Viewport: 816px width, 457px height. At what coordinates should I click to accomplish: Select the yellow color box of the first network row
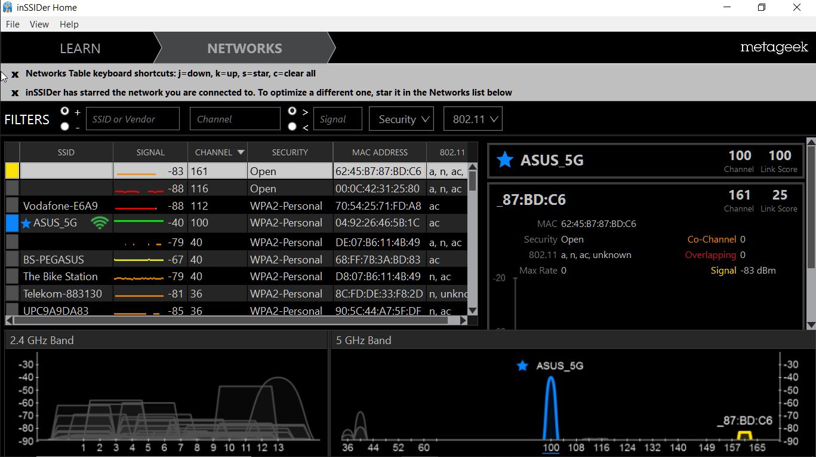click(12, 171)
